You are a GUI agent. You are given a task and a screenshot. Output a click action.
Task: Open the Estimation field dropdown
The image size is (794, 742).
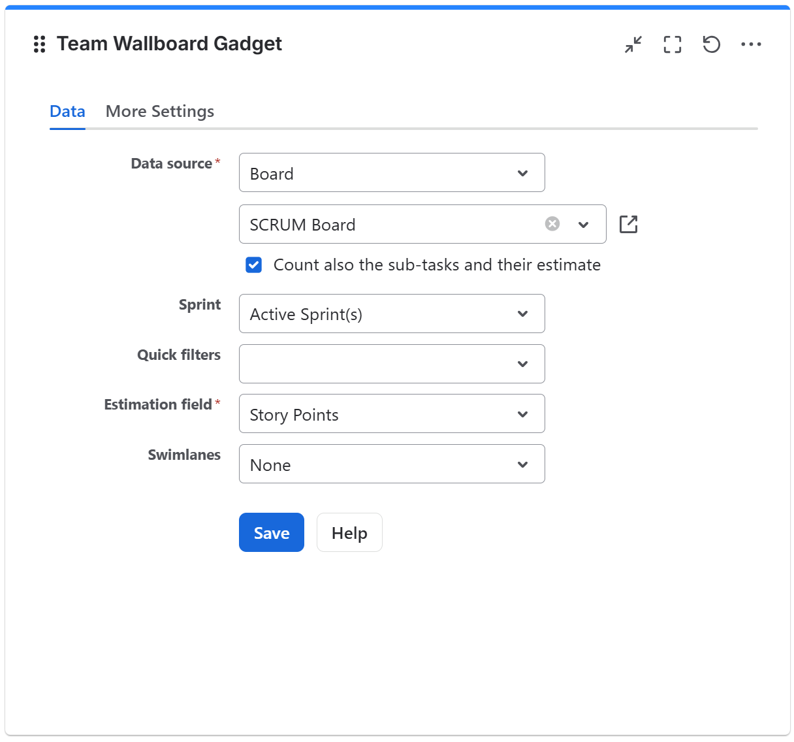(392, 413)
